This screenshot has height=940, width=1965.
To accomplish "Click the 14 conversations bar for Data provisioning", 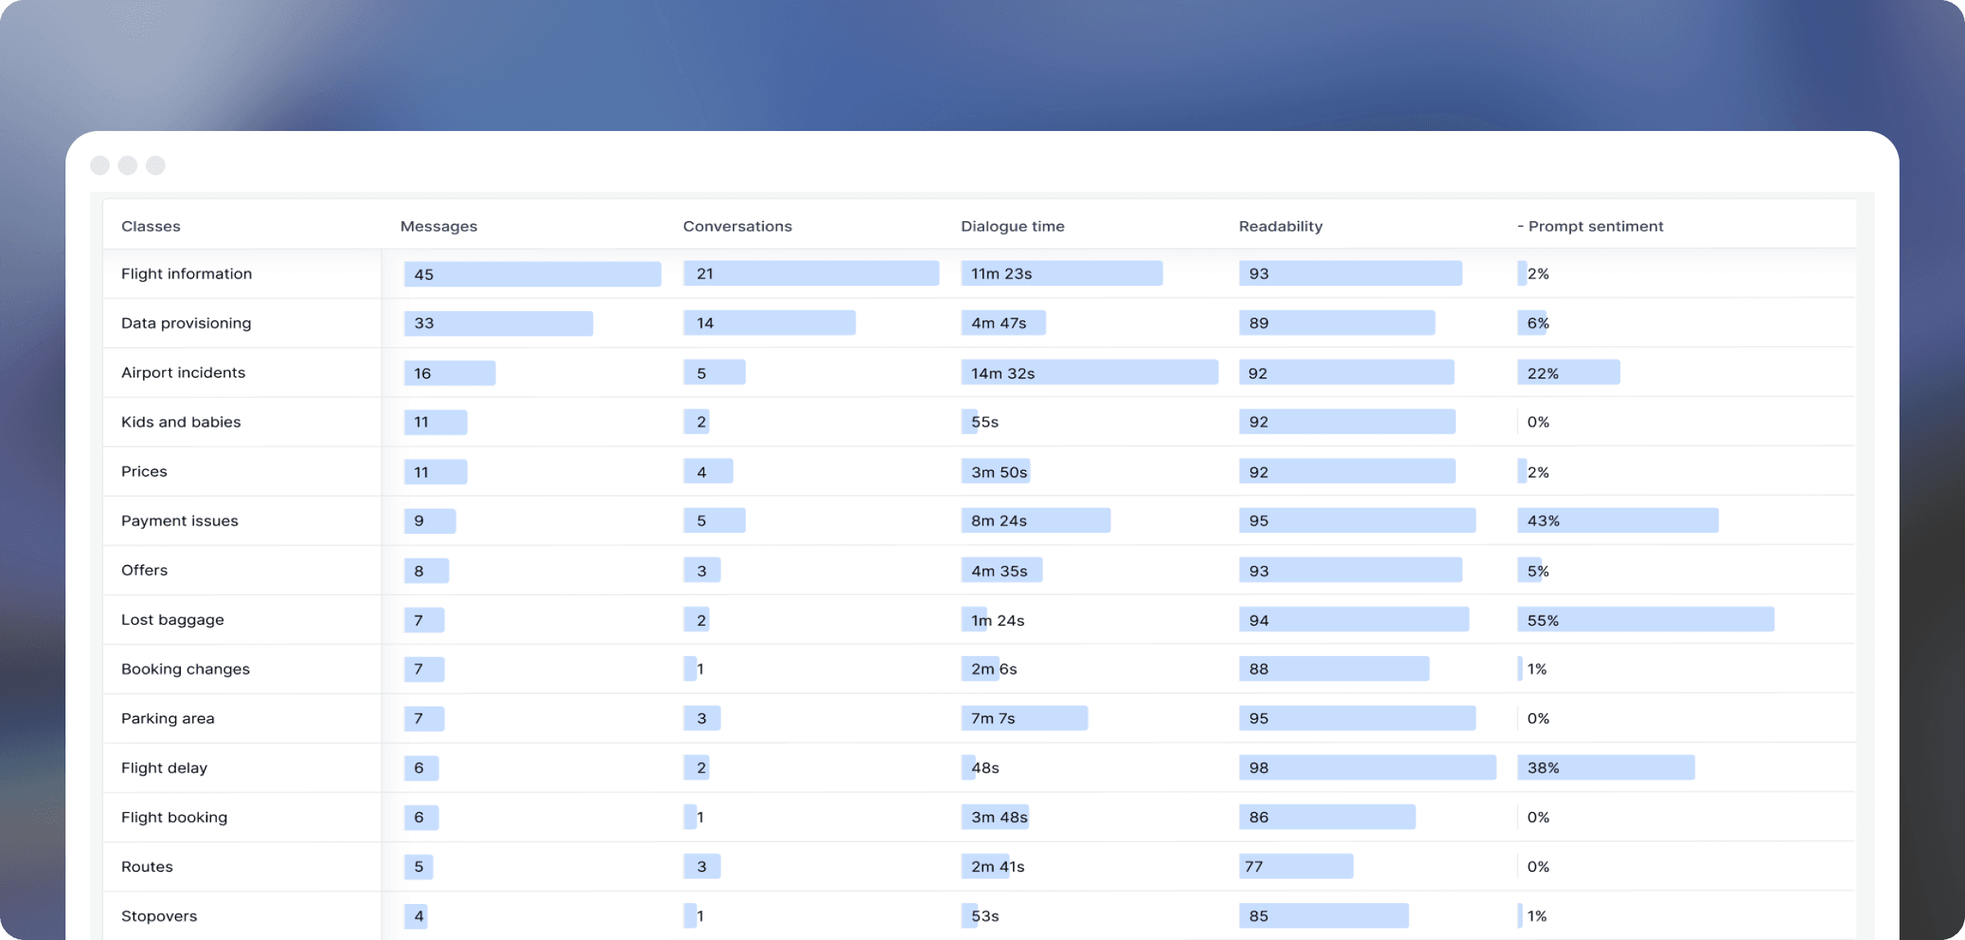I will (x=770, y=323).
